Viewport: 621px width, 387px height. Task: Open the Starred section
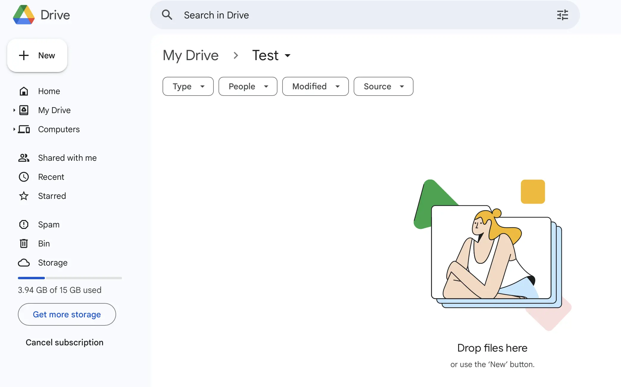tap(52, 196)
